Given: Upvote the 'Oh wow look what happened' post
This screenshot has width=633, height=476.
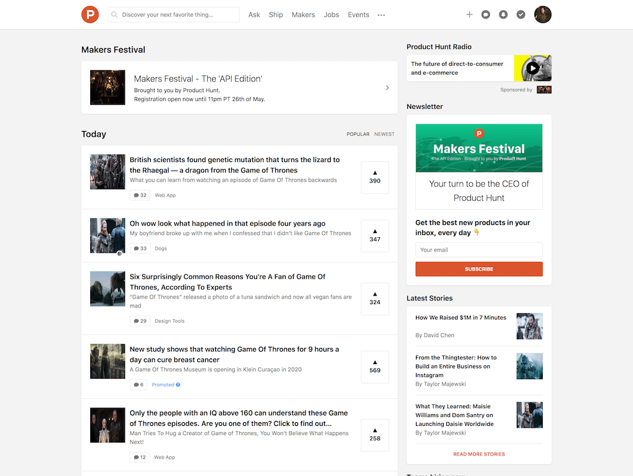Looking at the screenshot, I should tap(375, 236).
